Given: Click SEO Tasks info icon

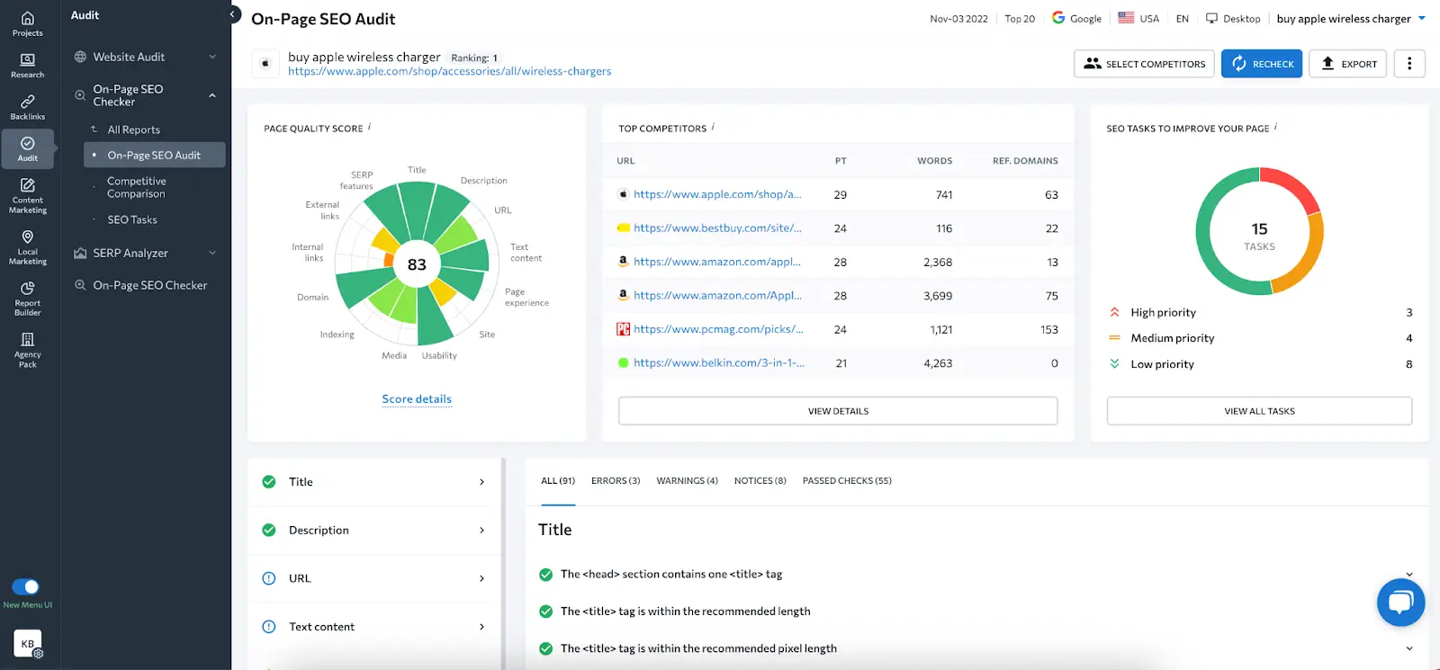Looking at the screenshot, I should pos(1275,127).
